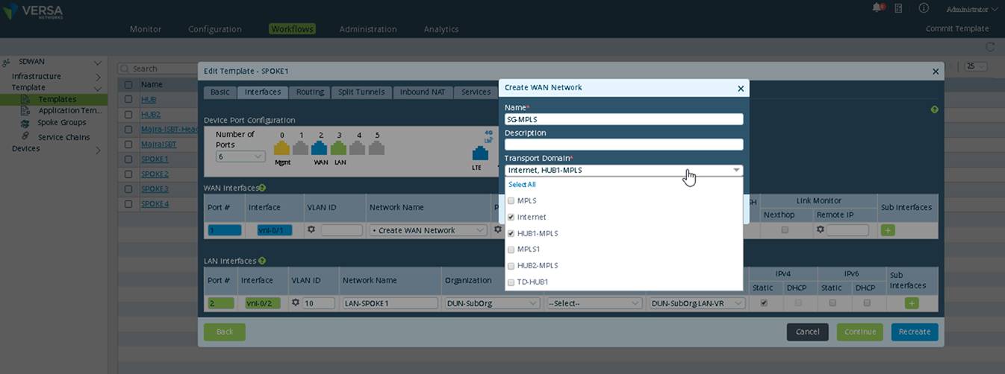Open the page size 25 dropdown
This screenshot has width=1005, height=374.
click(976, 66)
